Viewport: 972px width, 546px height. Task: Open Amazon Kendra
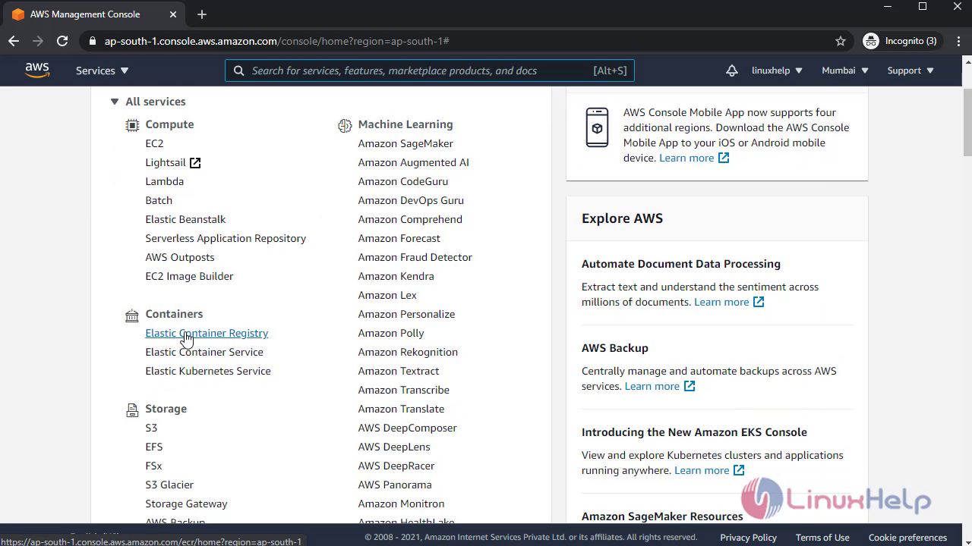(x=396, y=276)
